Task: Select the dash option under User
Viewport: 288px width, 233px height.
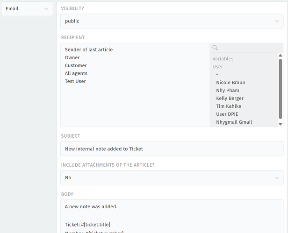Action: pyautogui.click(x=217, y=75)
